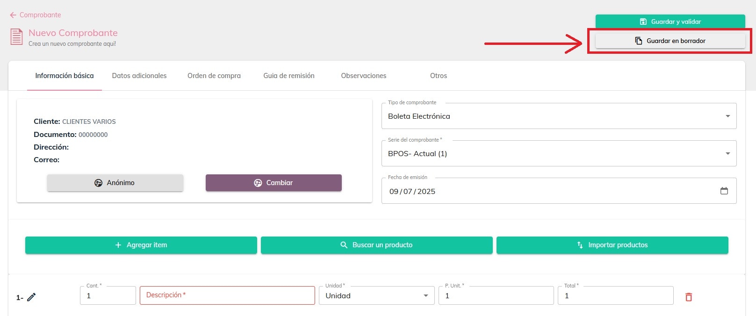Viewport: 756px width, 316px height.
Task: Switch to the Otros tab
Action: [439, 76]
